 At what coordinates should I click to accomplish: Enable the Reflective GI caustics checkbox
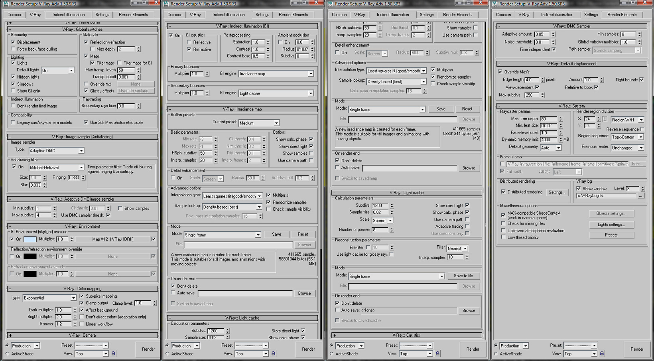[x=189, y=42]
